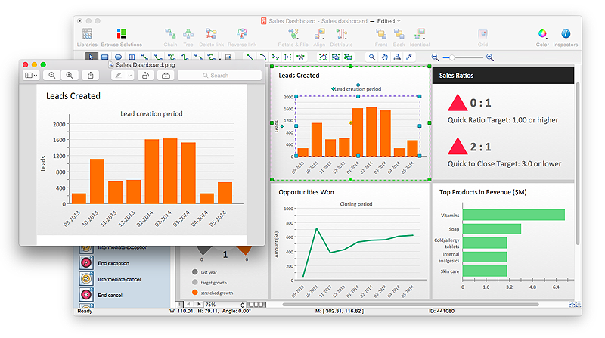This screenshot has width=605, height=338.
Task: Go to previous page arrow at bottom
Action: point(188,305)
